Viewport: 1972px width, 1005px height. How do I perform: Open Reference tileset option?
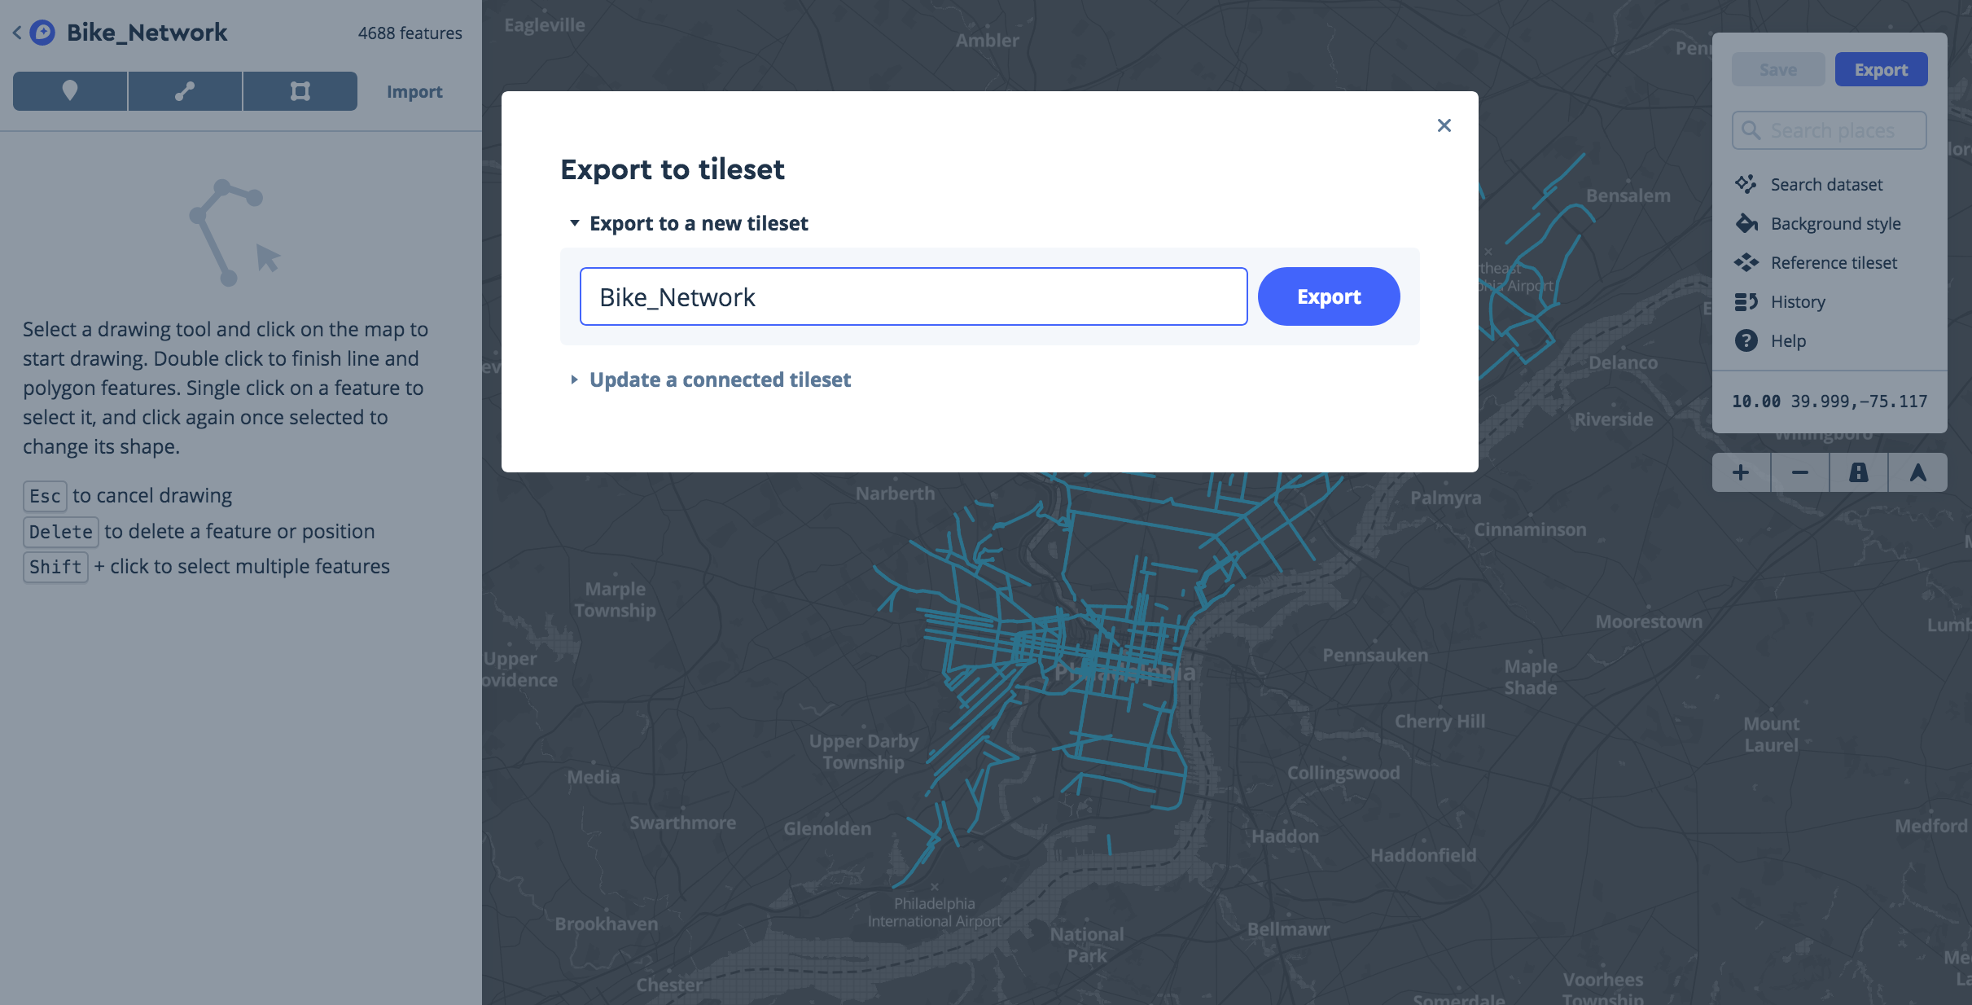[x=1833, y=263]
